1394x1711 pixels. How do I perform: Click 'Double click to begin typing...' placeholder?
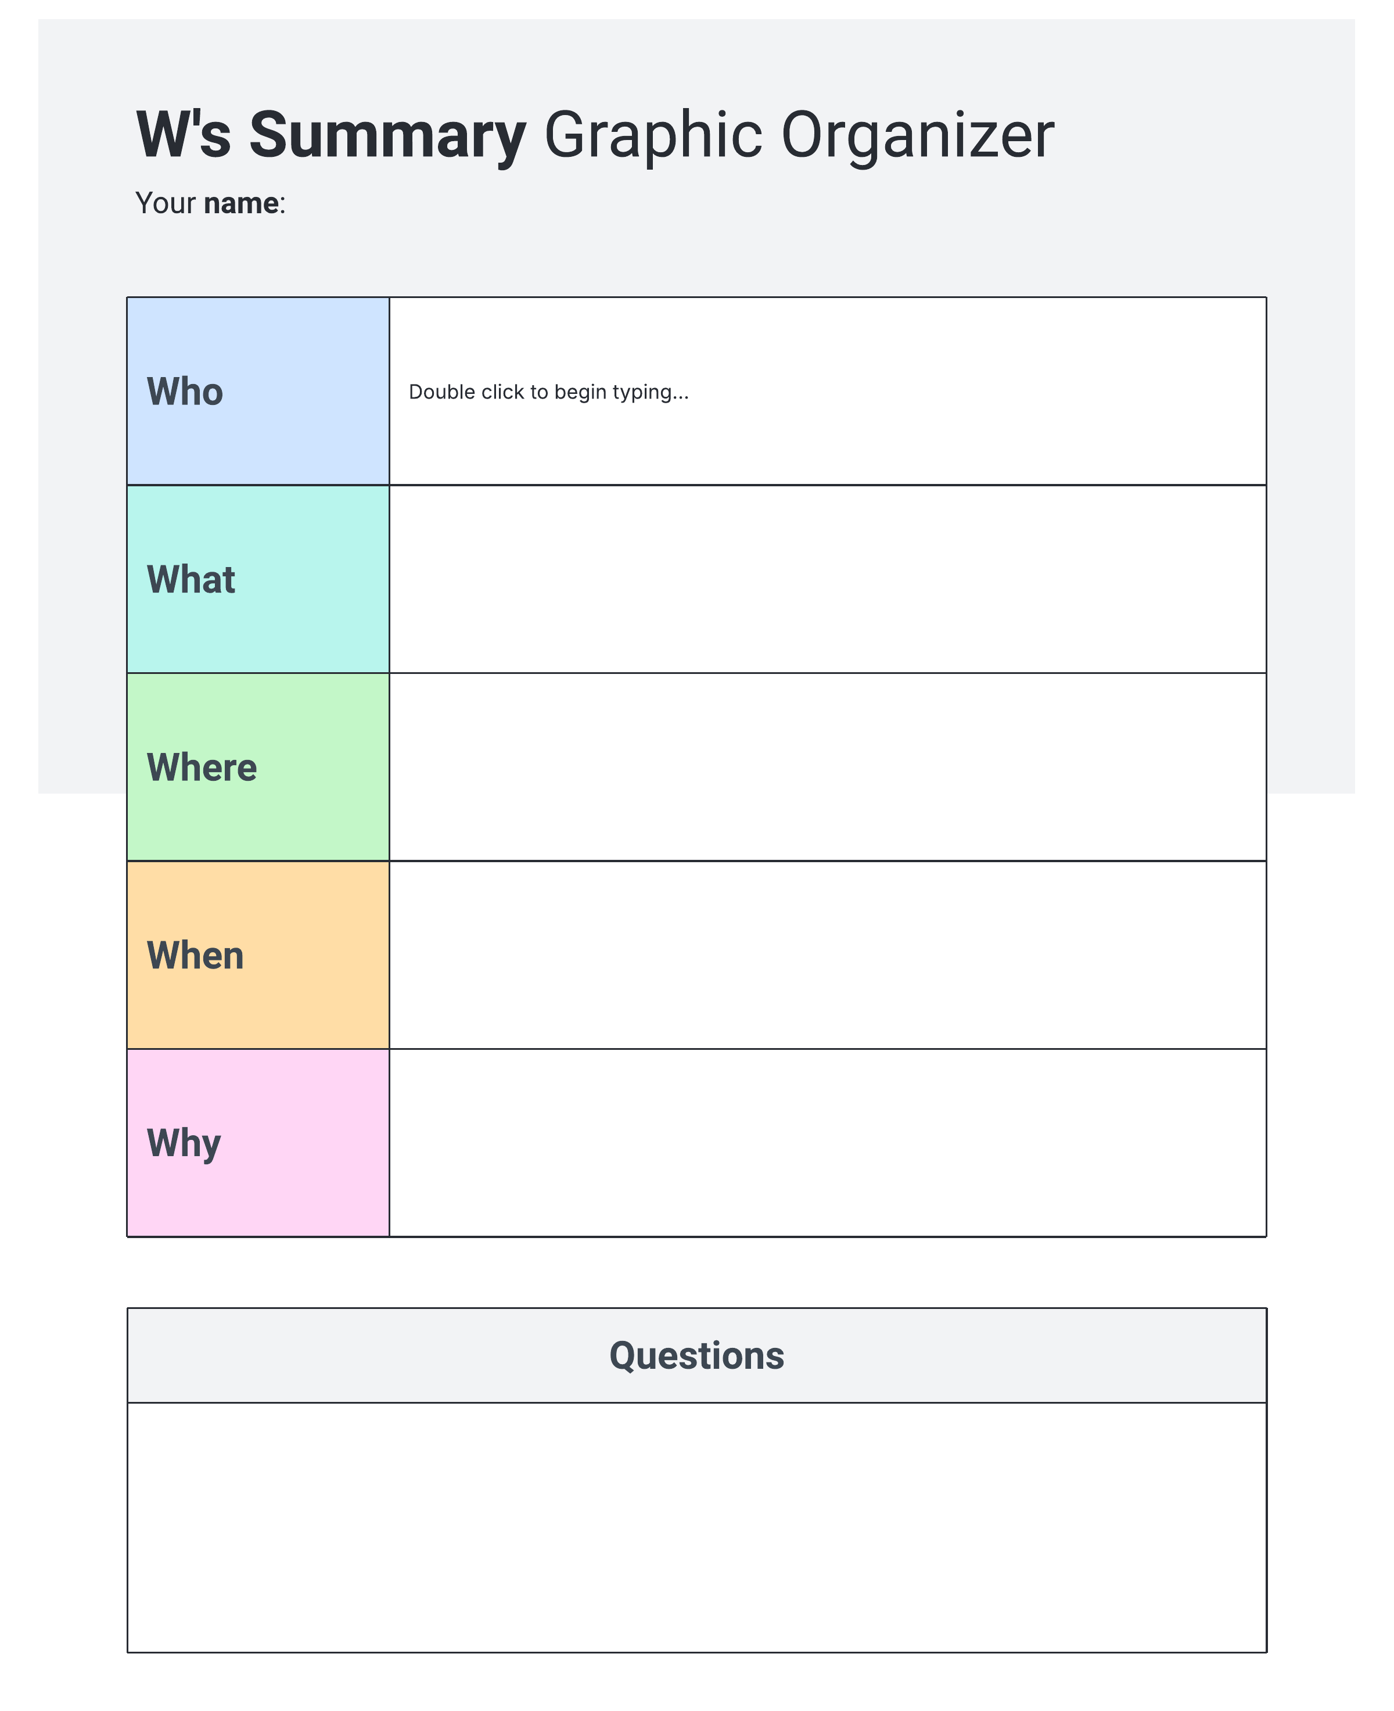tap(548, 392)
